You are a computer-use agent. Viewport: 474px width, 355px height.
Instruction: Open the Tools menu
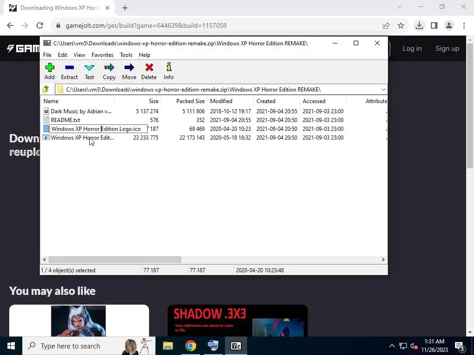126,55
